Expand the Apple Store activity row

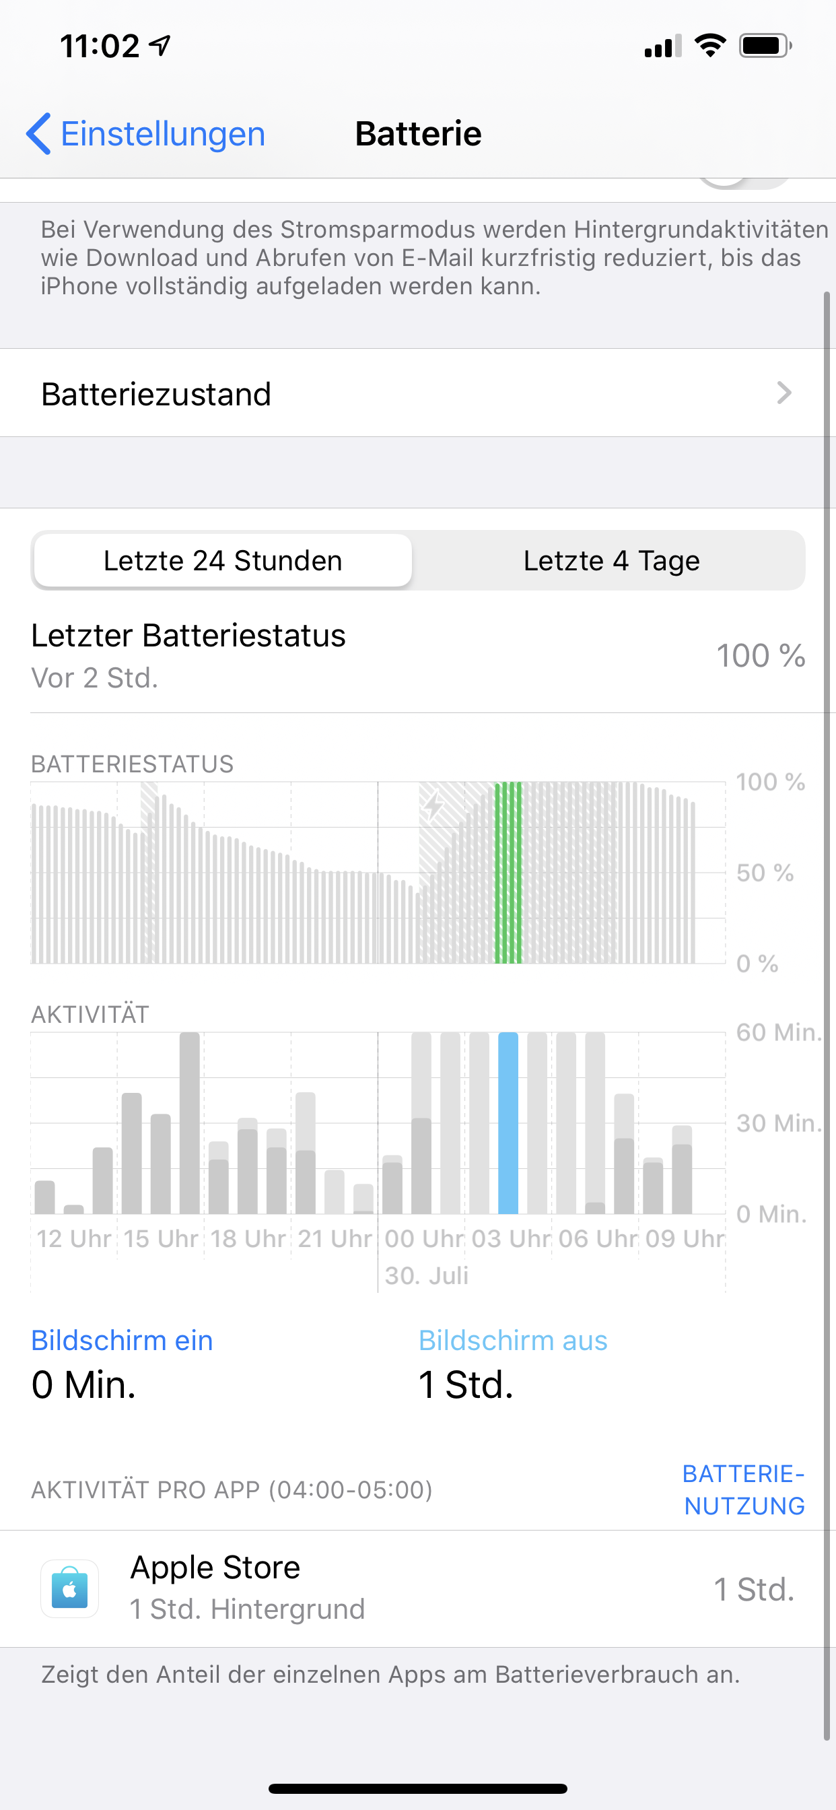point(418,1588)
